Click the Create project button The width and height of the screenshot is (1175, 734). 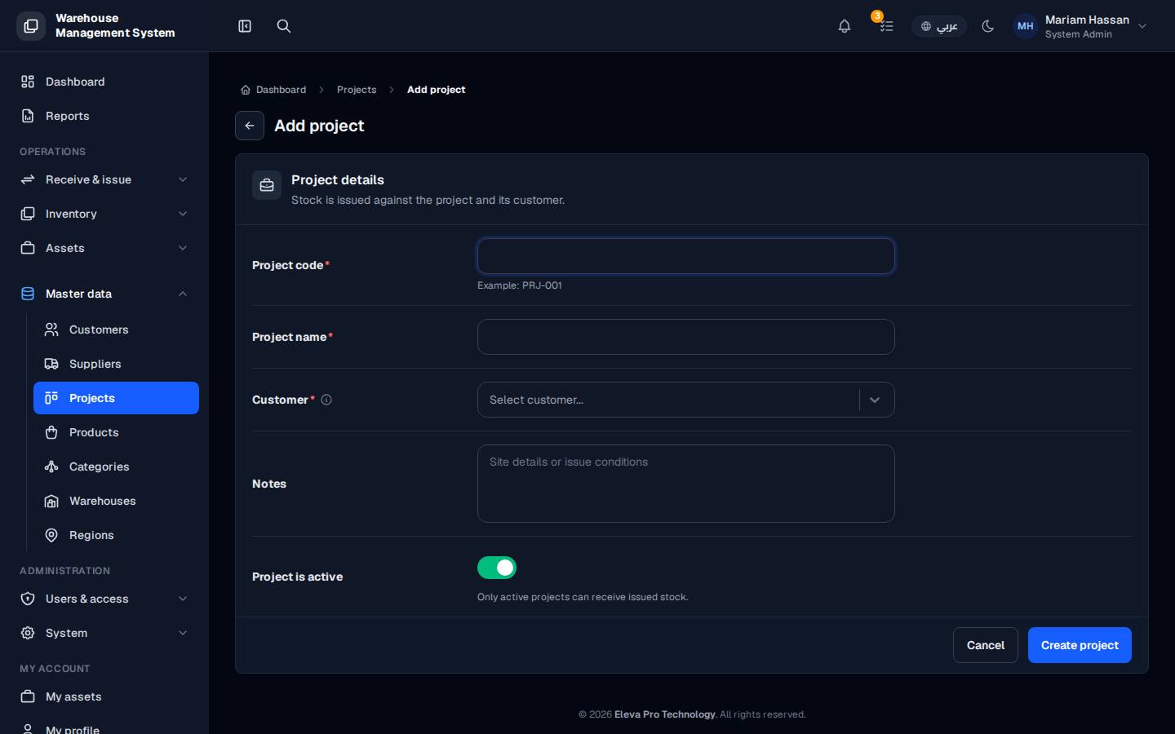click(x=1080, y=645)
